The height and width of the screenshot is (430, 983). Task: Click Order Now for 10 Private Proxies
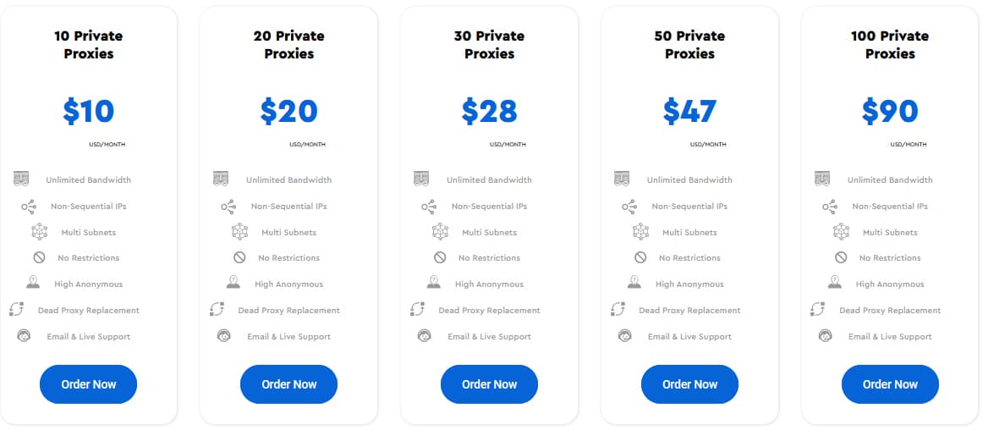(88, 384)
